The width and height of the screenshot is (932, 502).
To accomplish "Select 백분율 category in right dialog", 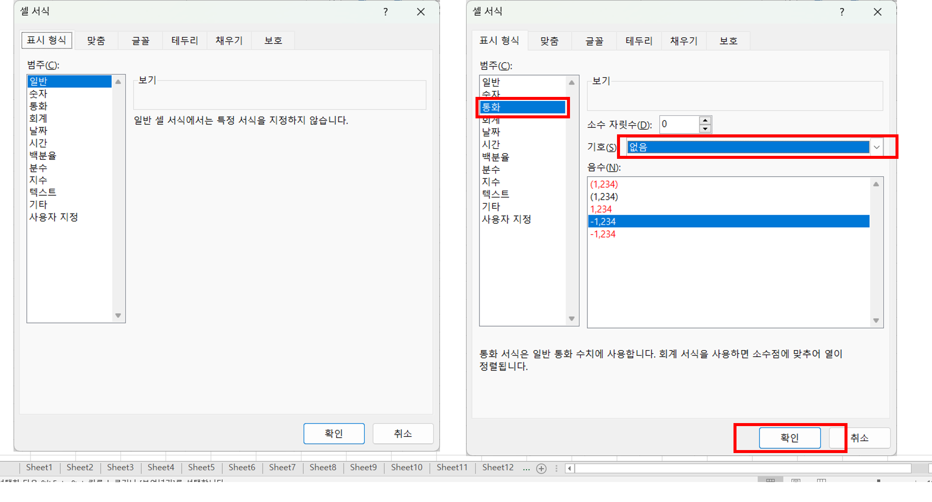I will 522,157.
